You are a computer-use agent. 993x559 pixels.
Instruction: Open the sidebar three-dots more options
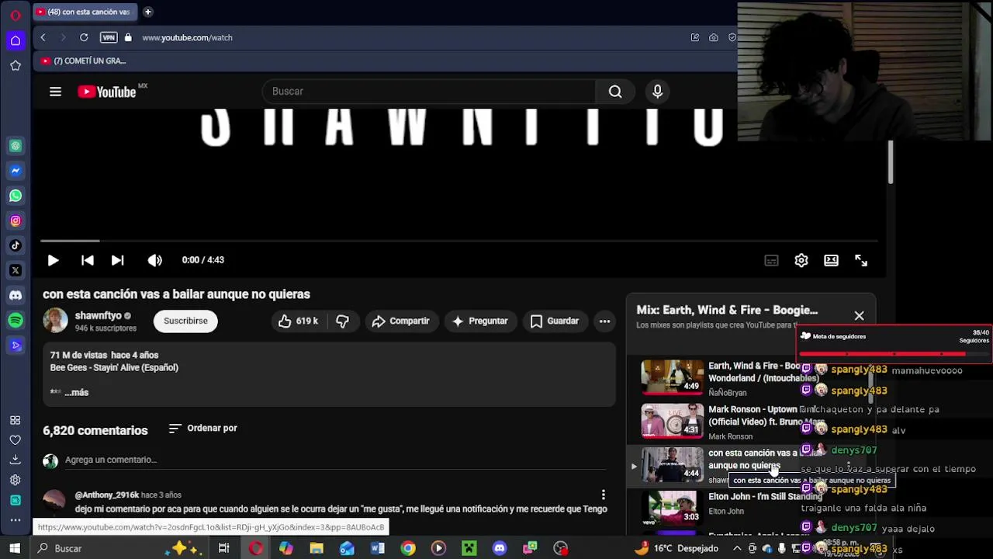pos(16,520)
